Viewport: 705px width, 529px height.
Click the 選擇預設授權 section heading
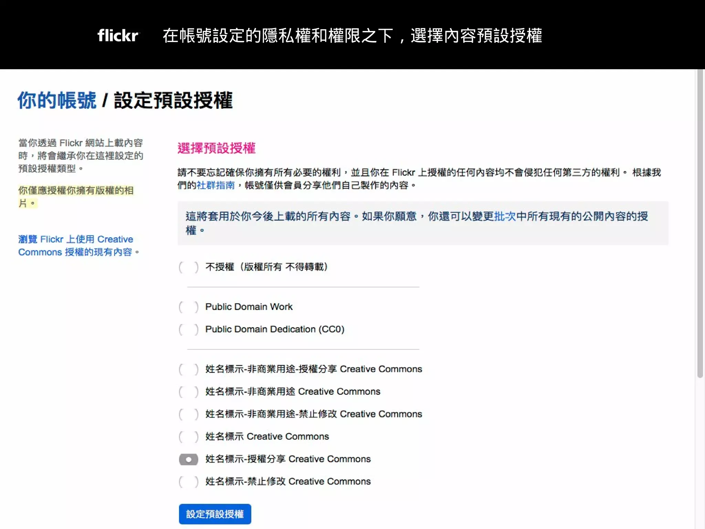click(x=216, y=148)
